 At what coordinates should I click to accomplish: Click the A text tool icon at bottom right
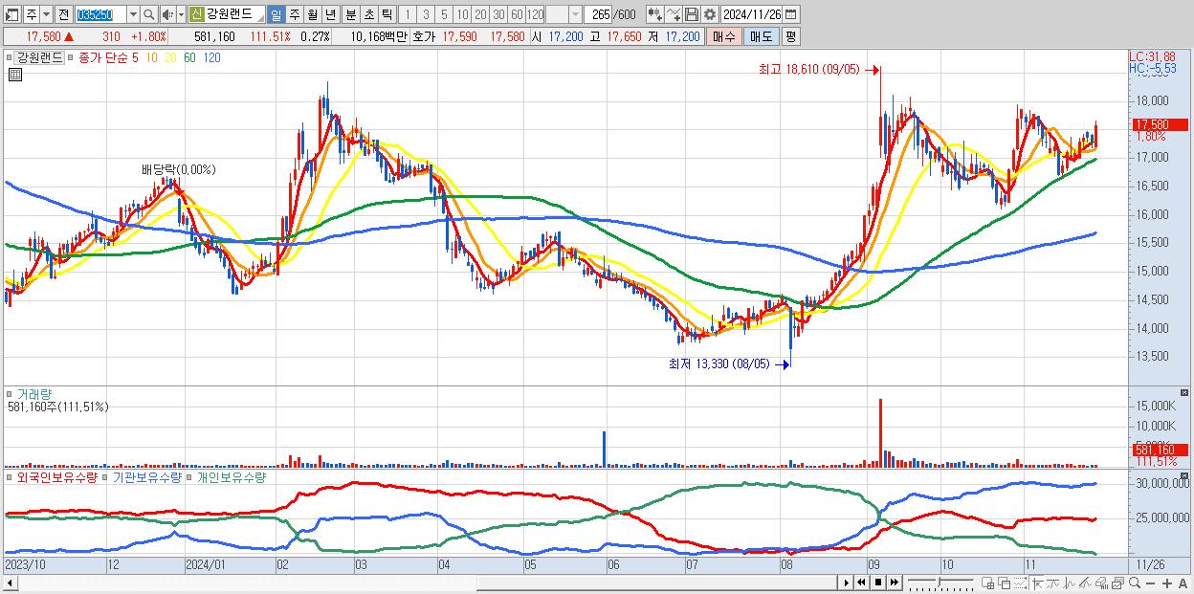pyautogui.click(x=1183, y=583)
